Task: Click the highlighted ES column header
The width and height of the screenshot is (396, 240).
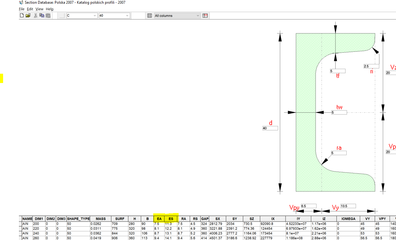Action: (171, 219)
